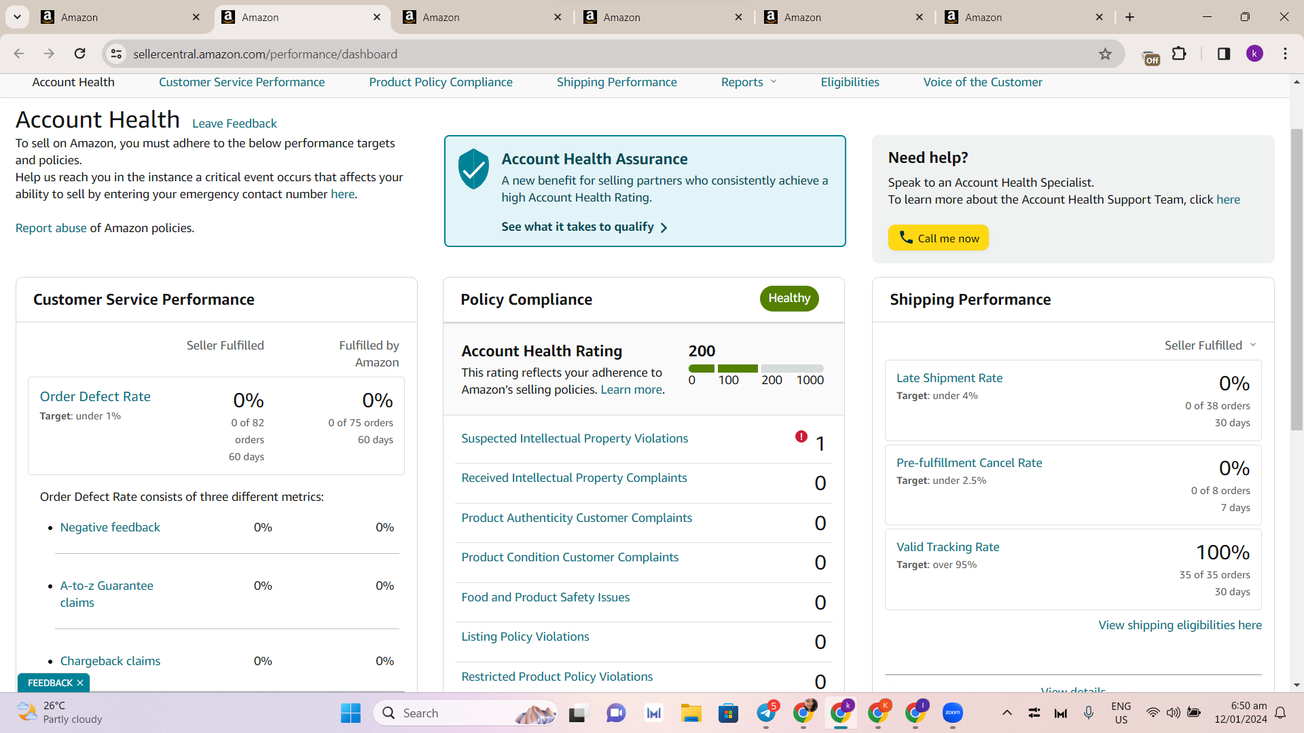Open Food and Product Safety Issues
Screen dimensions: 1304x733
(545, 597)
